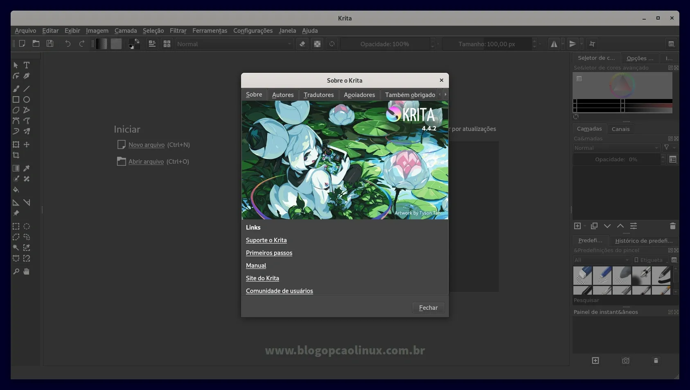
Task: Open the layer filter funnel dropdown
Action: (x=670, y=148)
